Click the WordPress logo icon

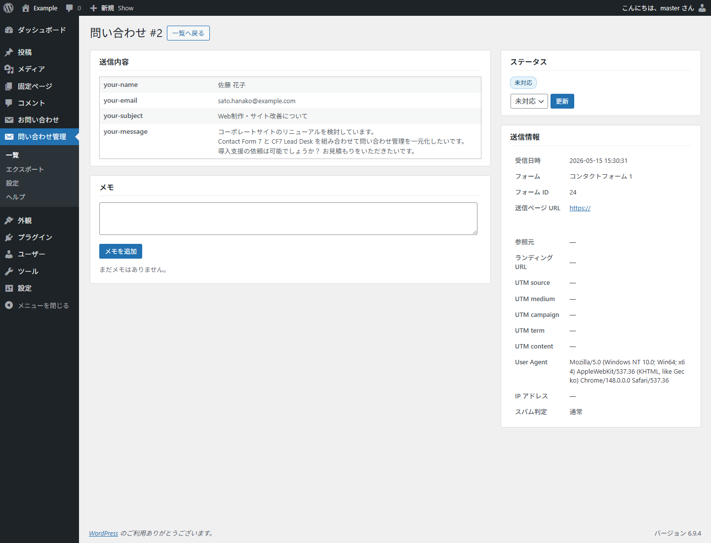click(x=8, y=8)
